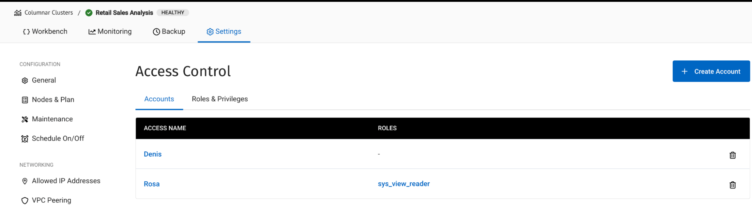Switch to Roles & Privileges tab

[220, 99]
